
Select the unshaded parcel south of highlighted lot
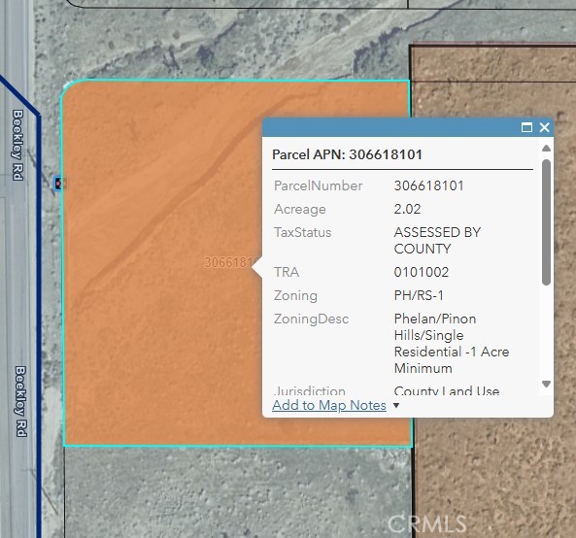pyautogui.click(x=237, y=492)
